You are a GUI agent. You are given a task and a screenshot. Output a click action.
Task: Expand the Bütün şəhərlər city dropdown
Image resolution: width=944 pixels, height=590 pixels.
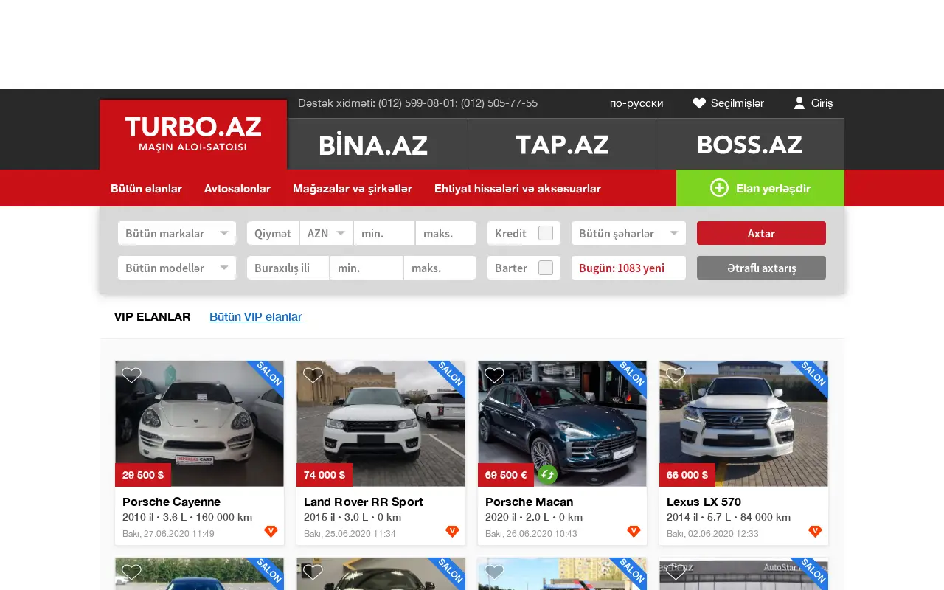click(x=628, y=233)
